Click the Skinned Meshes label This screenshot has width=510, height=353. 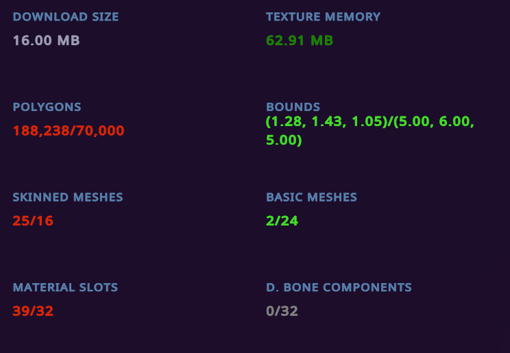(x=68, y=197)
